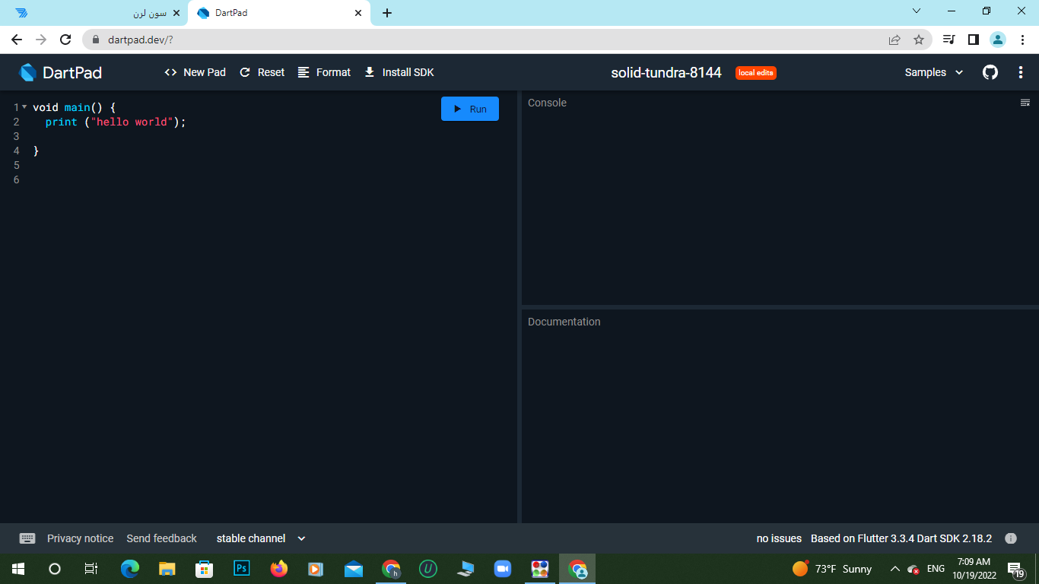This screenshot has width=1039, height=584.
Task: Click the address bar URL
Action: (141, 40)
